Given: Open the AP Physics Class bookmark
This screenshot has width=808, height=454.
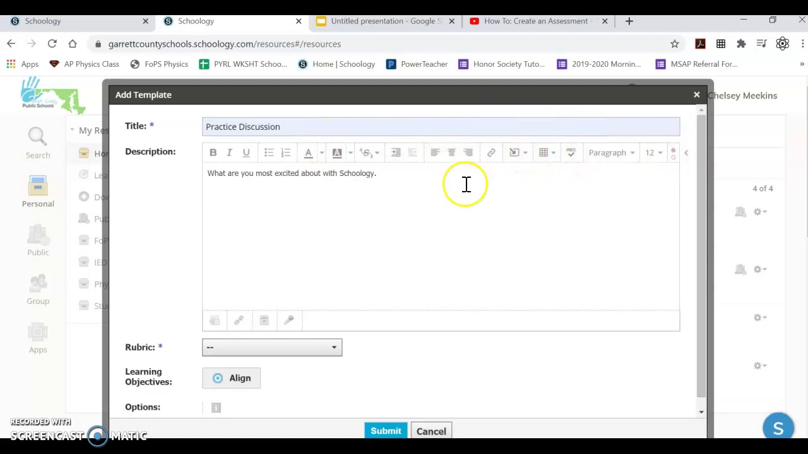Looking at the screenshot, I should pyautogui.click(x=84, y=64).
